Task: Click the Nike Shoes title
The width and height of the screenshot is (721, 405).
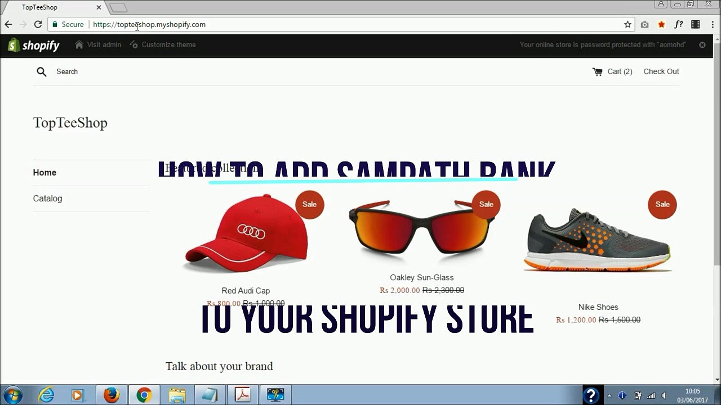Action: coord(598,307)
